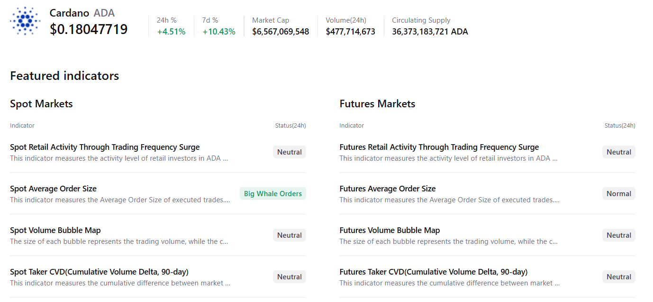653x302 pixels.
Task: Select the 24h change +4.51%
Action: point(171,32)
